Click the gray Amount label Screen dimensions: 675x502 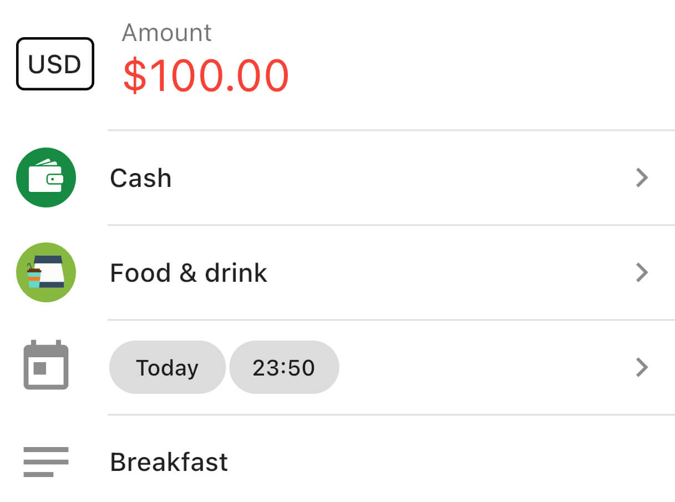pyautogui.click(x=166, y=33)
